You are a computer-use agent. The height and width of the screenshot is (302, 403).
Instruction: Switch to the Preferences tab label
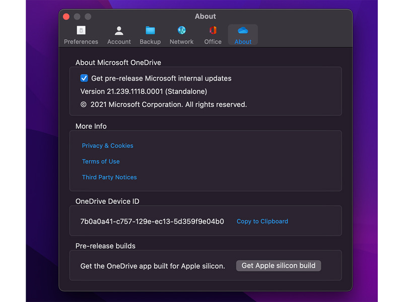81,42
